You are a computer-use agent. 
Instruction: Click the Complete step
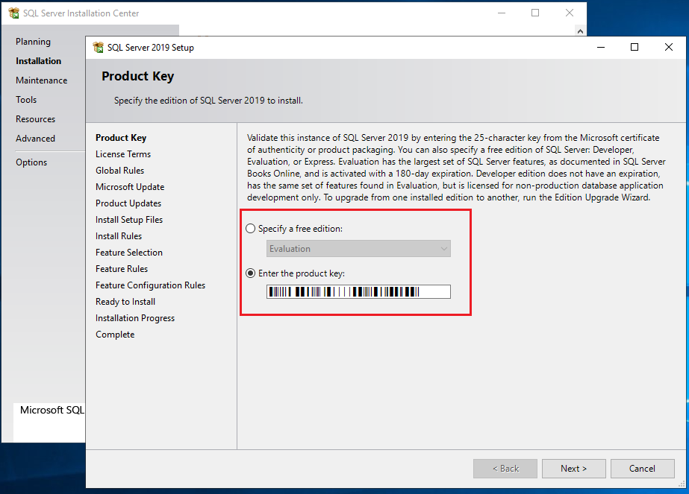click(115, 335)
